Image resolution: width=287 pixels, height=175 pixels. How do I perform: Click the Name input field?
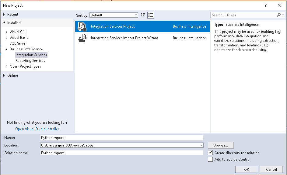122,138
